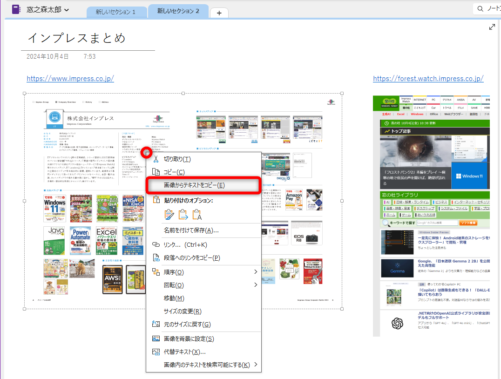Click the diagonal expand-page arrow icon
Viewport: 501px width, 379px height.
click(492, 27)
